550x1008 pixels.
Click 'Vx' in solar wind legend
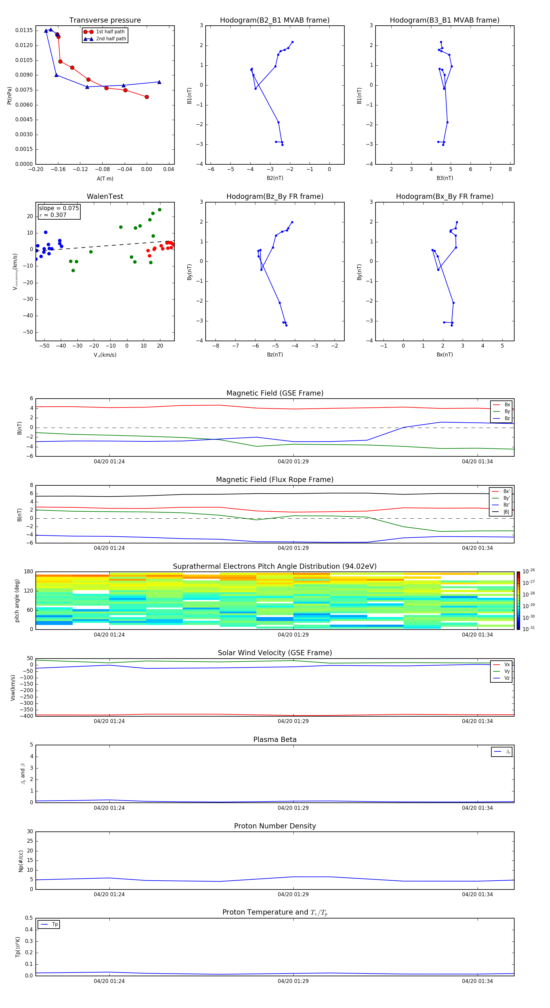502,664
